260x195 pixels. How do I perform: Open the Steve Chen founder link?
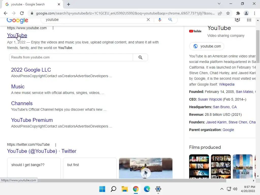pos(238,122)
